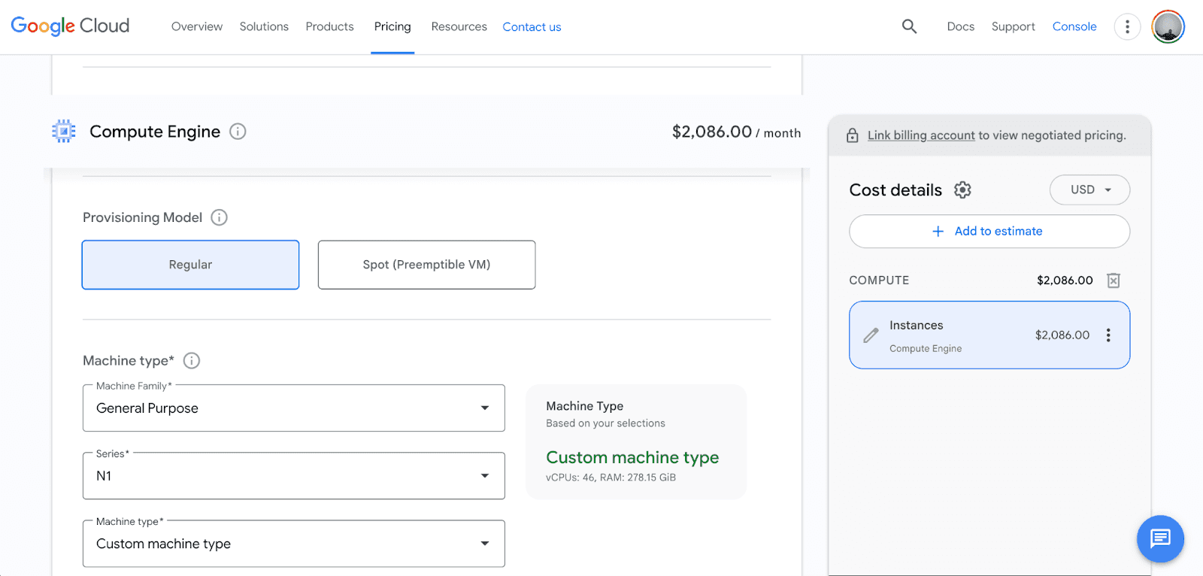
Task: Open the USD currency selector
Action: pos(1089,190)
